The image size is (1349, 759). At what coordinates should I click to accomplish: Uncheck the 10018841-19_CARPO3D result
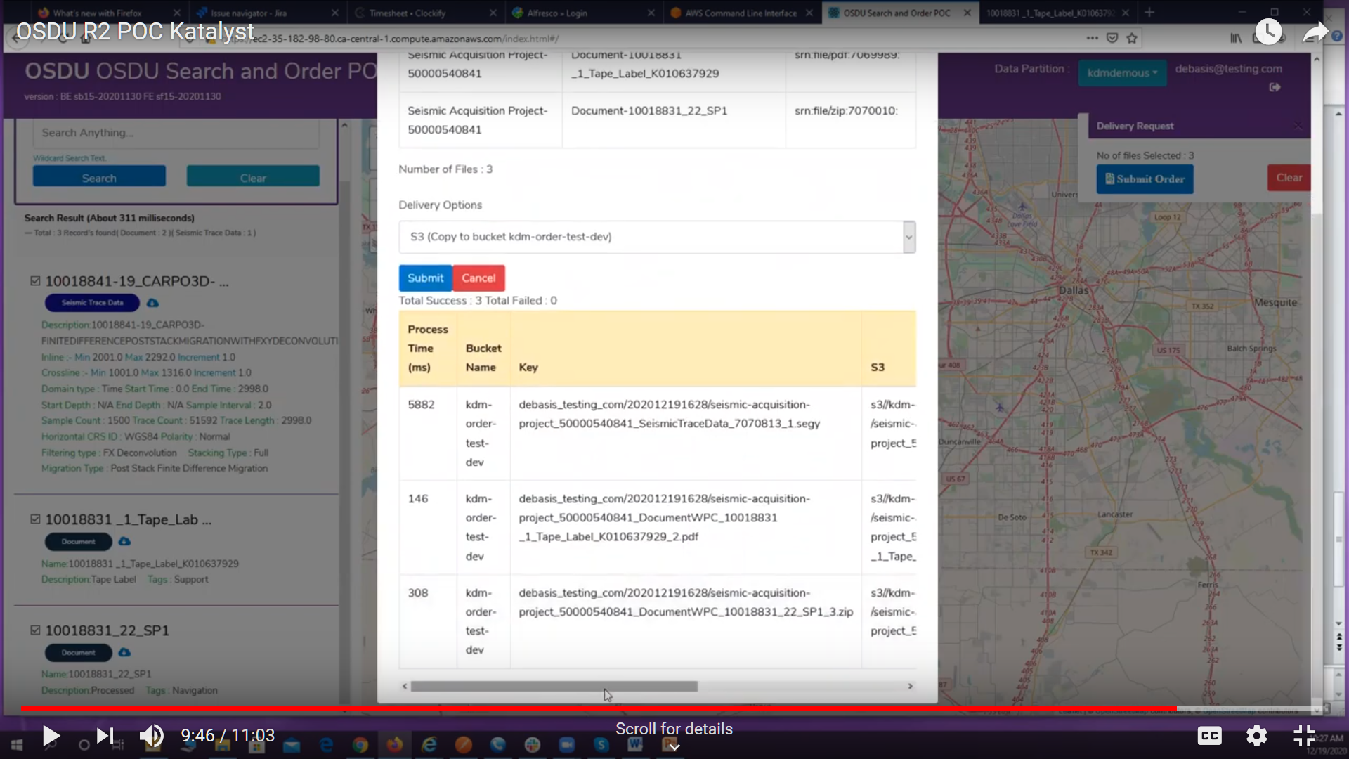[35, 281]
